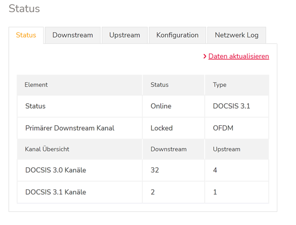Click the Element column header
Screen dimensions: 296x225
point(36,85)
